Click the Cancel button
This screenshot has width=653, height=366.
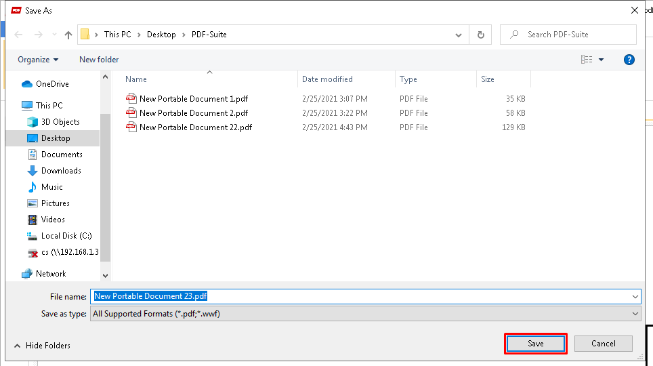tap(604, 344)
